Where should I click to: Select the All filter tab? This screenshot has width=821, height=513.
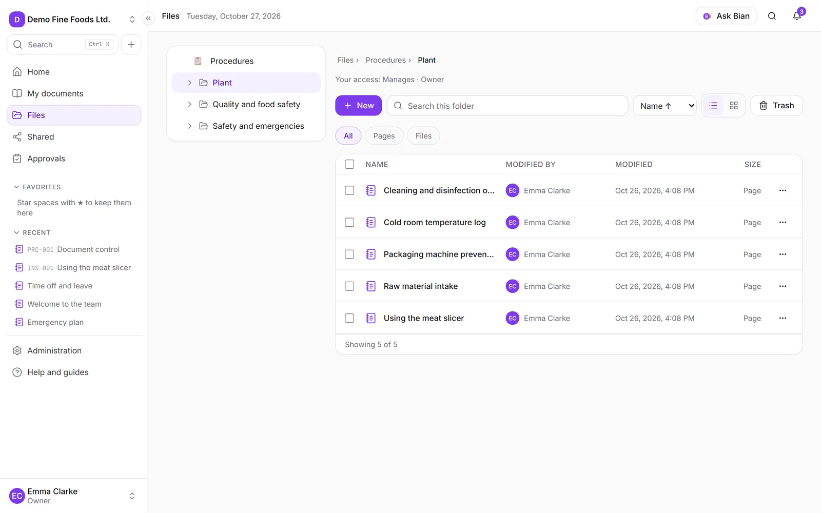348,136
